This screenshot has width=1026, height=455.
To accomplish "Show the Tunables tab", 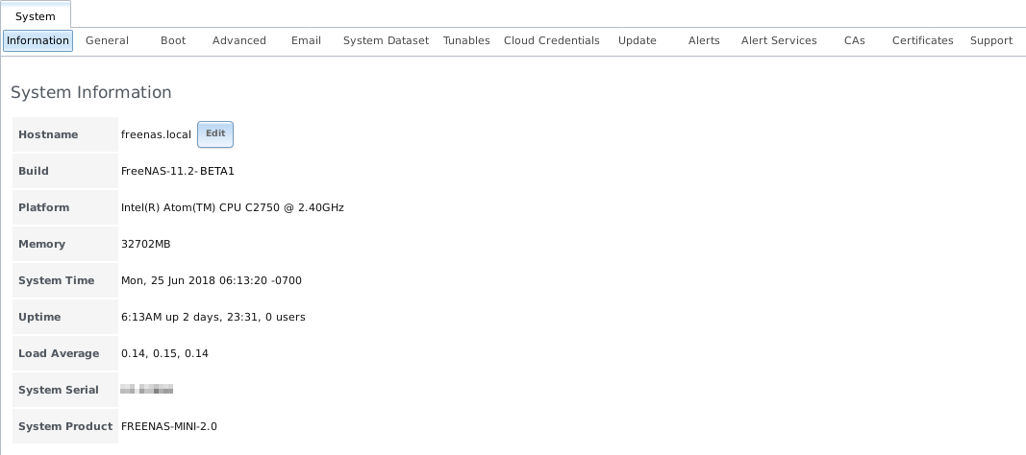I will point(466,40).
